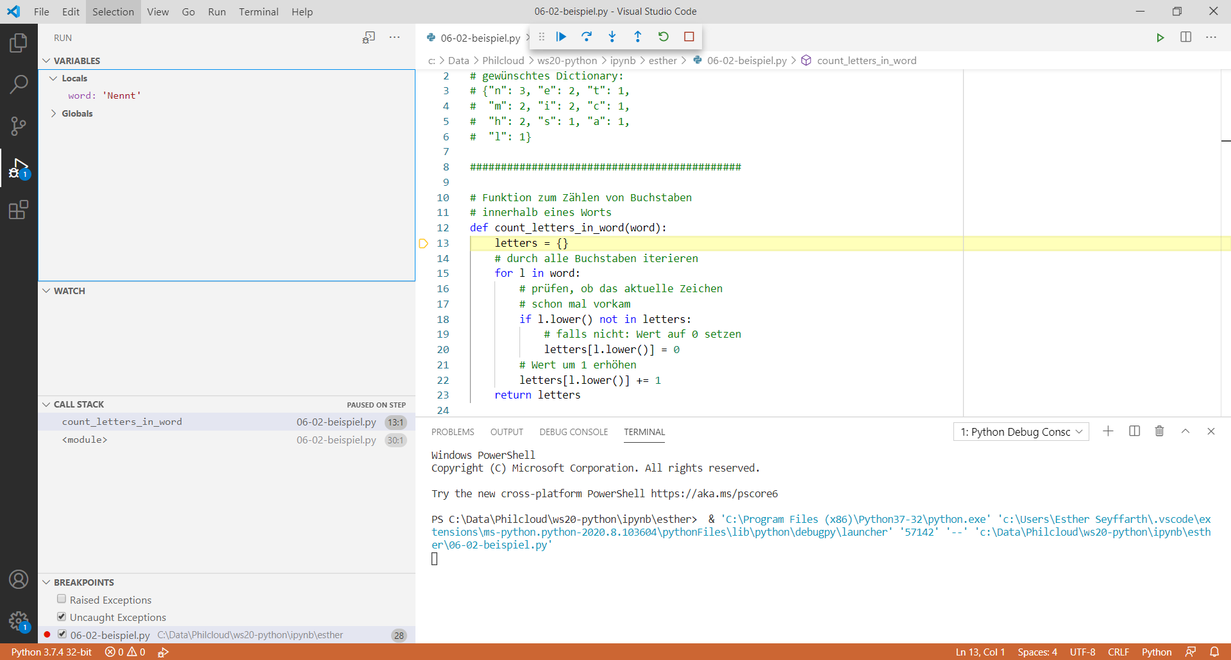Click Ln 13, Col 1 in status bar

tap(980, 652)
